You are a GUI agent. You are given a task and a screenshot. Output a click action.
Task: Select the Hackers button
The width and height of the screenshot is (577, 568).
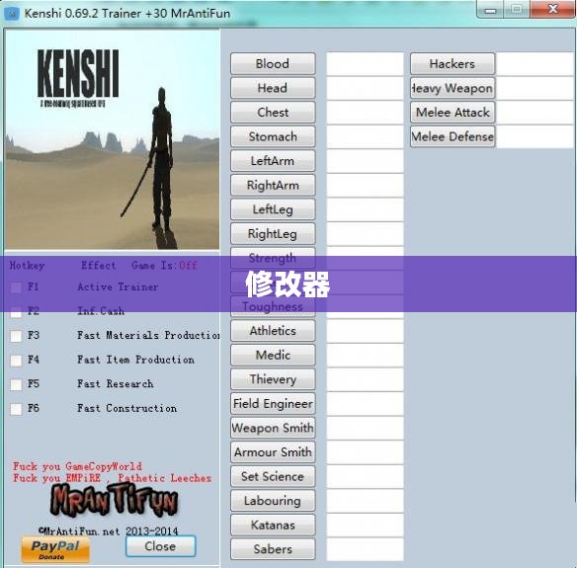[x=453, y=63]
